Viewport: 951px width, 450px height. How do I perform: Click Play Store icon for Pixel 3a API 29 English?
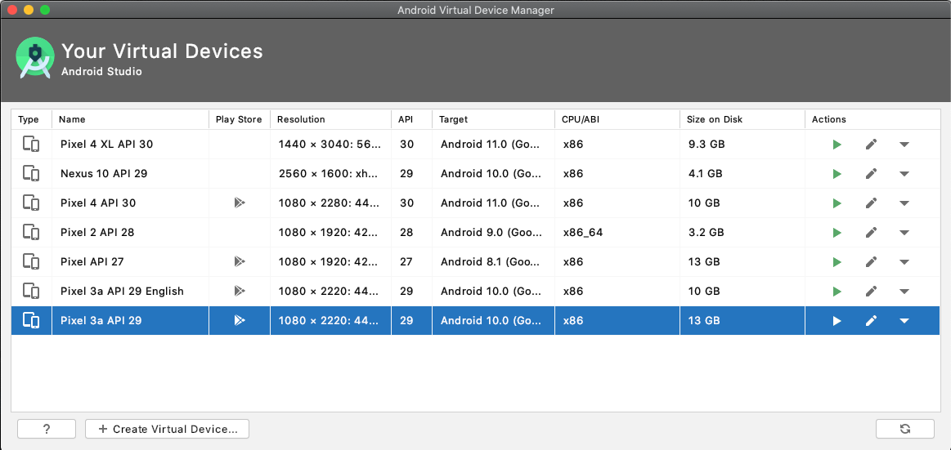(240, 292)
